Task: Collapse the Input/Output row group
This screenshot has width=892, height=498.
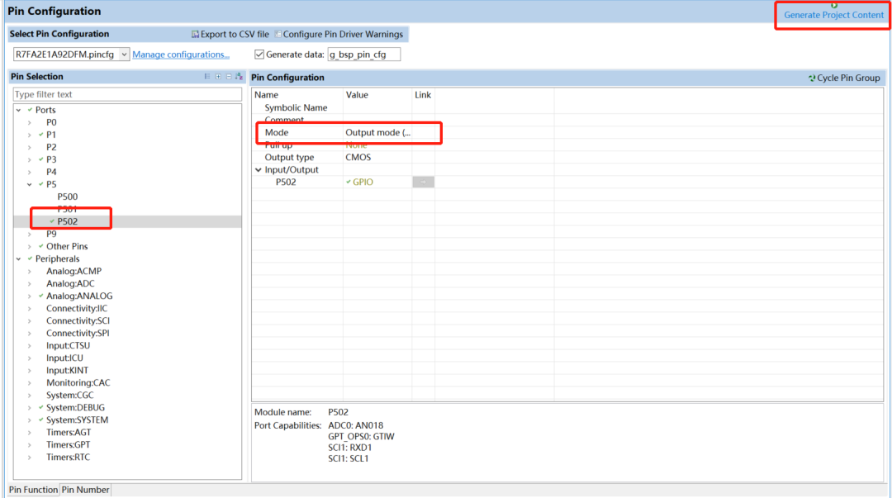Action: pyautogui.click(x=259, y=170)
